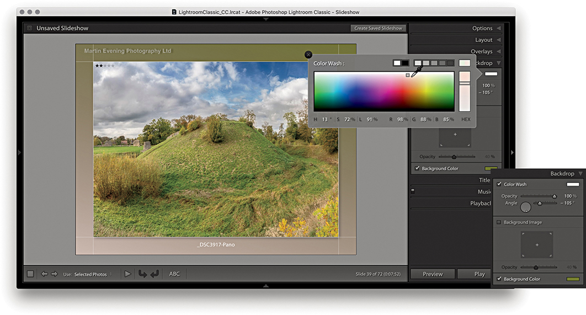The height and width of the screenshot is (315, 586).
Task: Click the stop slideshow square icon
Action: point(30,274)
